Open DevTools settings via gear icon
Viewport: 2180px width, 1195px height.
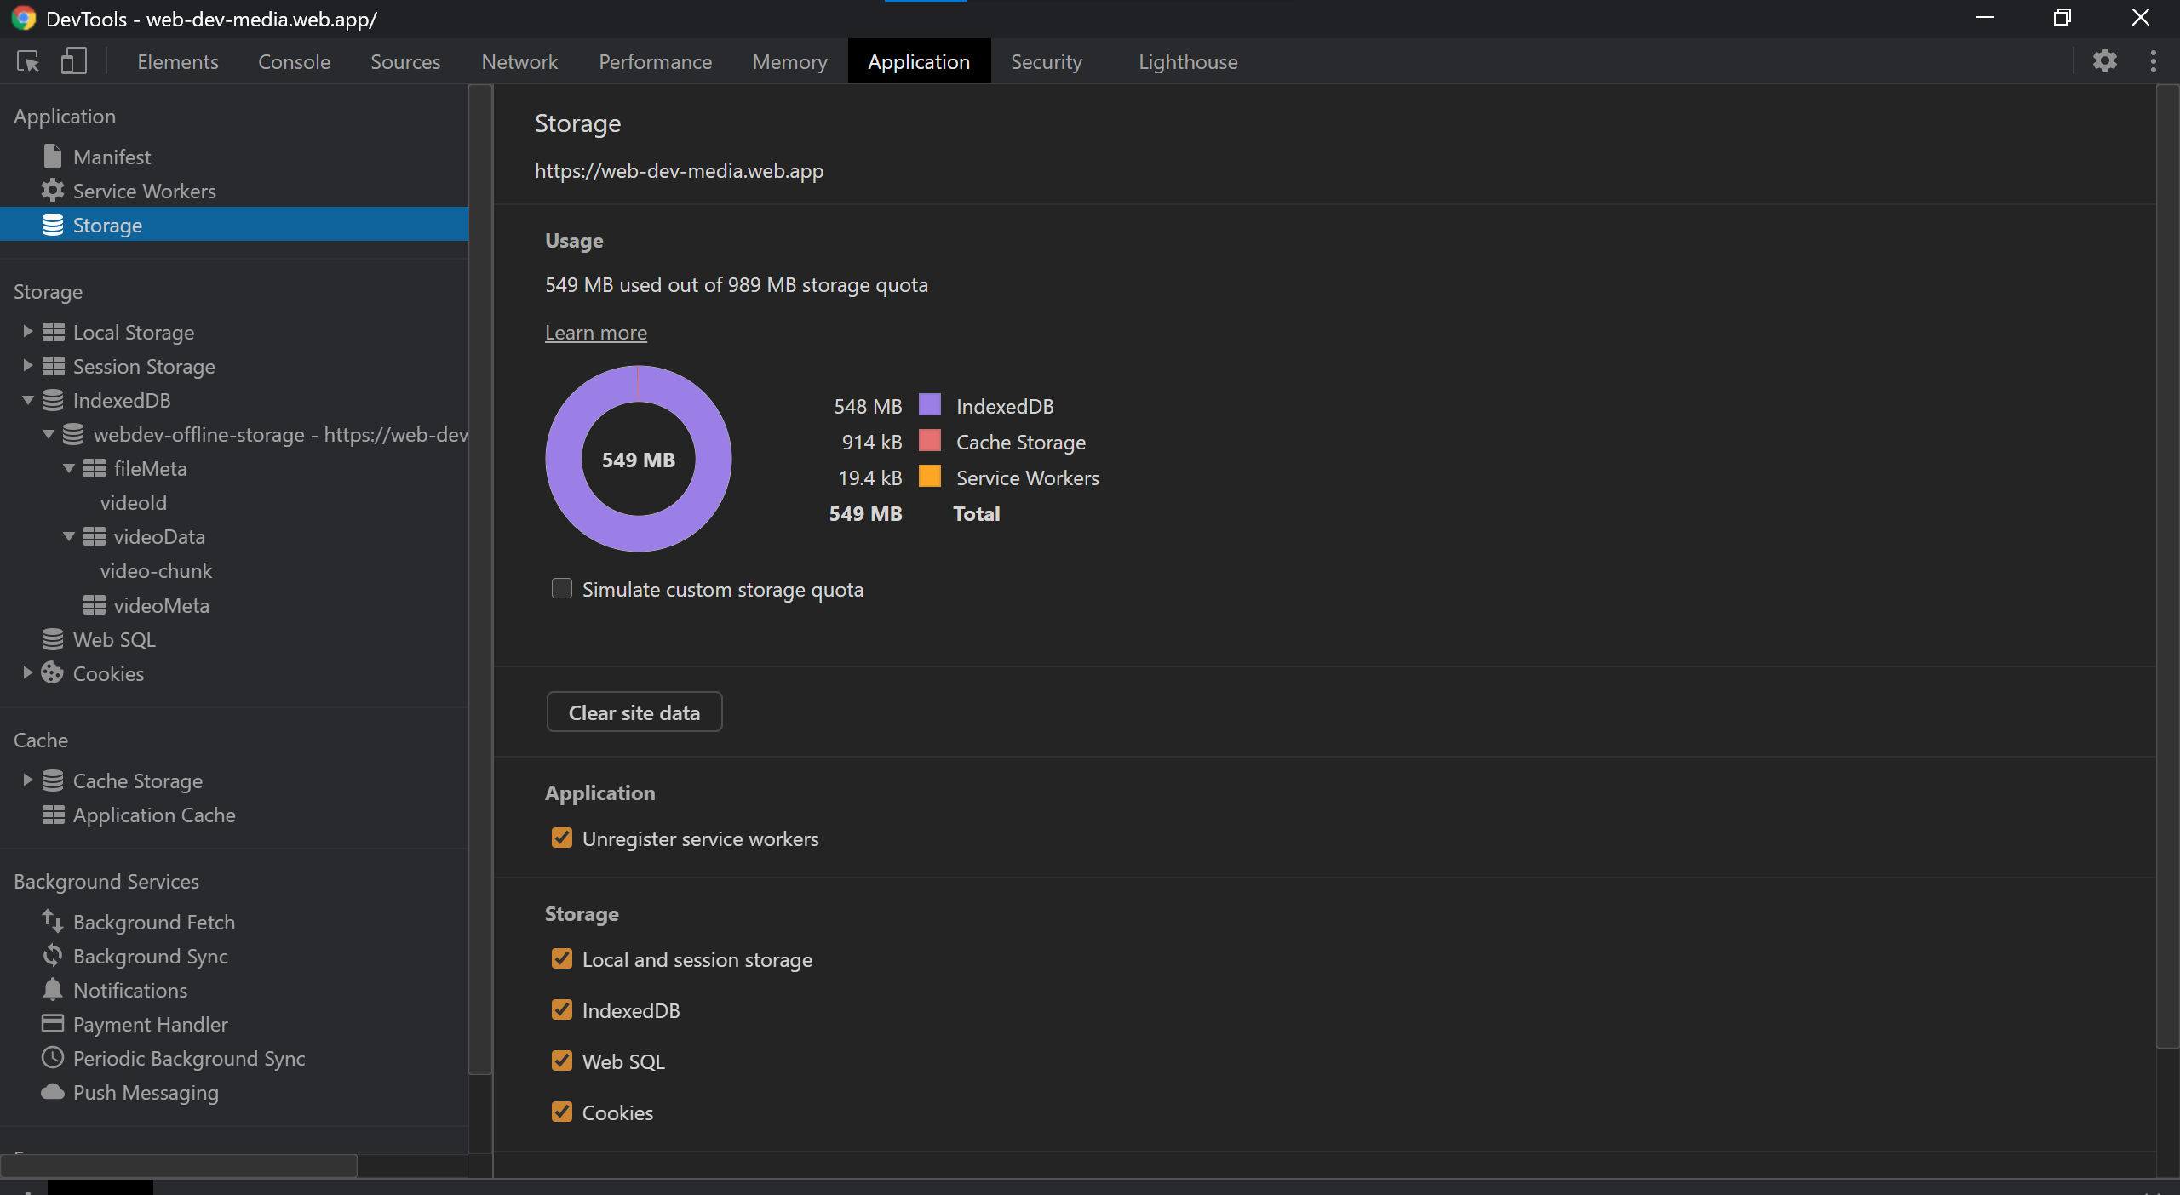click(x=2106, y=60)
